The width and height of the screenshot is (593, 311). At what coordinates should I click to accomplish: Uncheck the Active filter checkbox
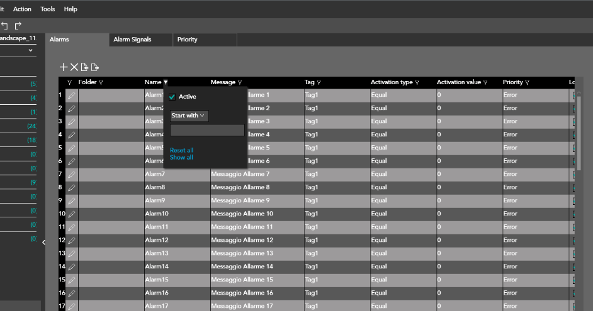[172, 97]
